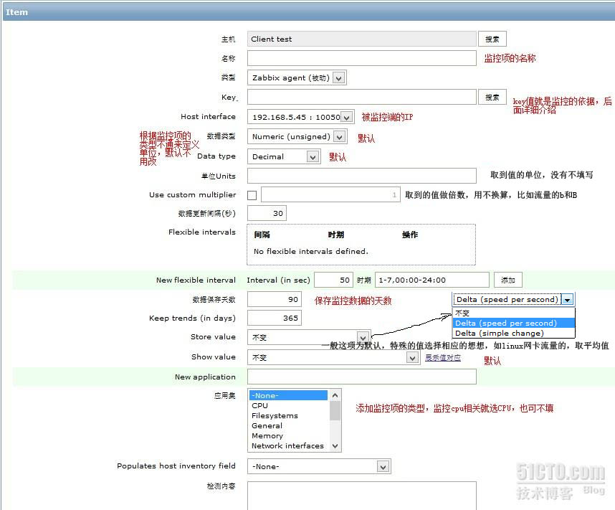Click the applications list scrollbar thumb
The height and width of the screenshot is (510, 615).
[x=335, y=410]
